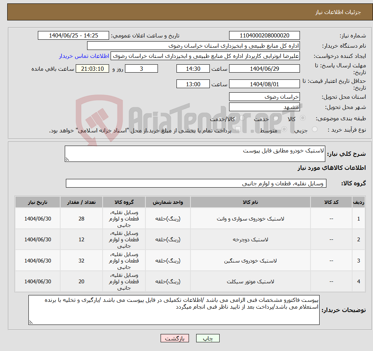Screen dimensions: 373x351
Task: Click the deadline time field 14:30
Action: [x=193, y=69]
